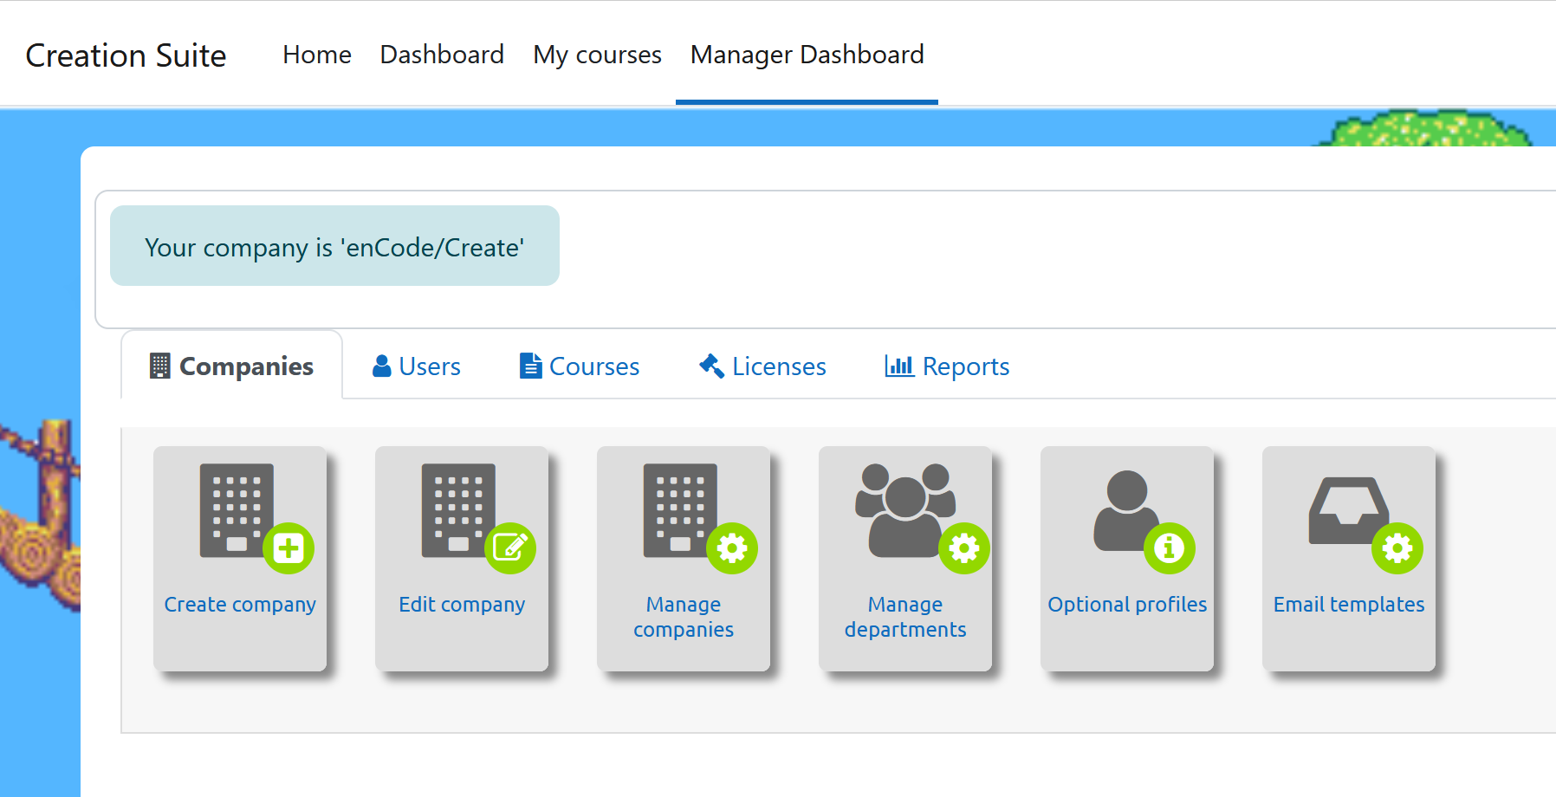Open the Courses tab
The image size is (1556, 797).
click(x=579, y=366)
